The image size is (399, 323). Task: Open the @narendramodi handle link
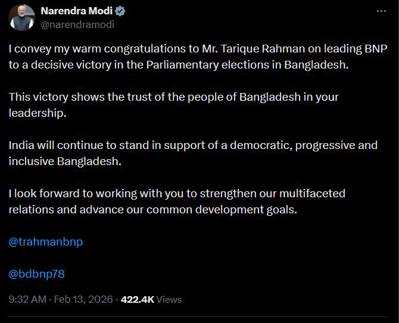[x=77, y=25]
